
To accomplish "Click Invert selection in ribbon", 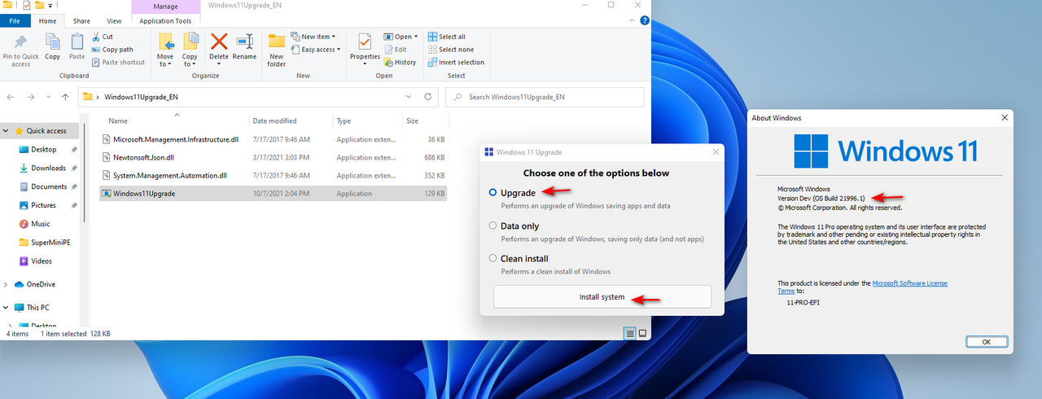I will (456, 62).
